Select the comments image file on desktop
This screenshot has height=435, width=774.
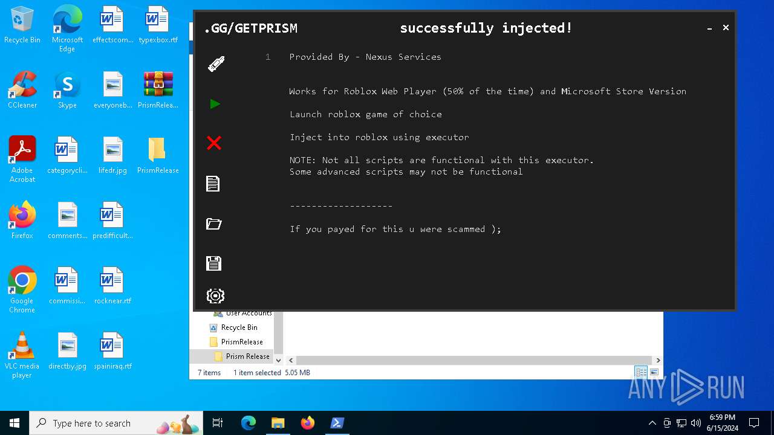pyautogui.click(x=67, y=221)
